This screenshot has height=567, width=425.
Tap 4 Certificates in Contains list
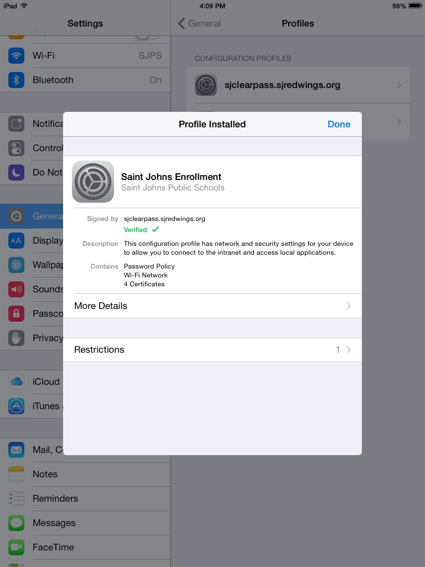[x=144, y=284]
